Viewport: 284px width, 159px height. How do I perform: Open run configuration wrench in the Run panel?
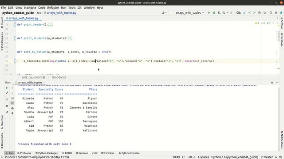click(x=7, y=93)
